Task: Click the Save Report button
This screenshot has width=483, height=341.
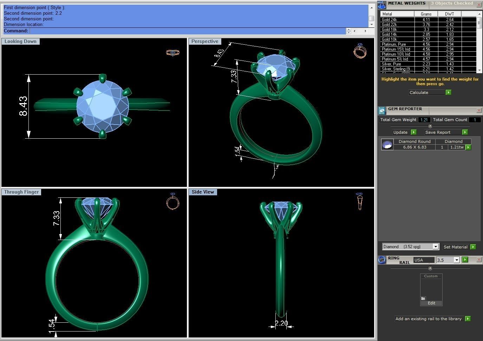Action: [443, 132]
